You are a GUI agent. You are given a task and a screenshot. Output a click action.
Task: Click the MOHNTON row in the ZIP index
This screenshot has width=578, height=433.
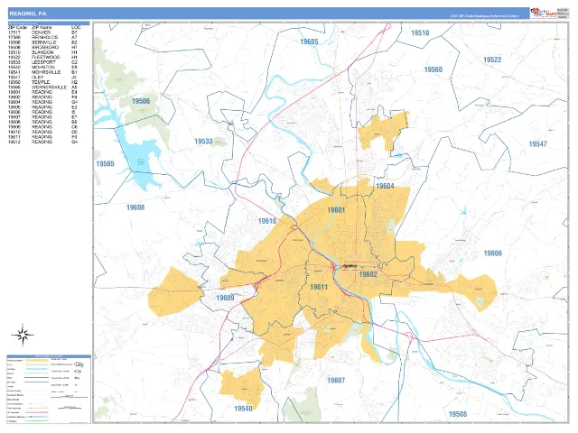(x=42, y=68)
